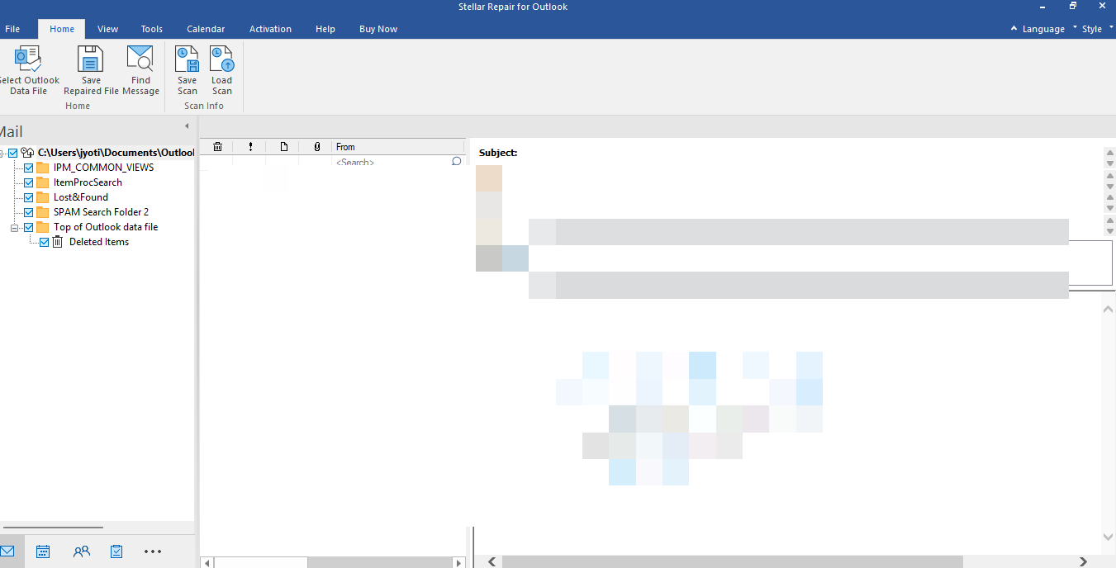1116x568 pixels.
Task: Open Calendar view in bottom bar
Action: pyautogui.click(x=44, y=551)
